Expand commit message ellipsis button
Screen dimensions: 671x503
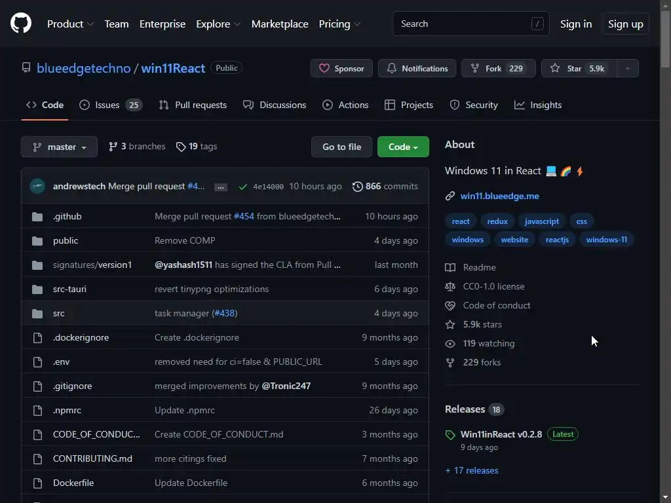(220, 187)
